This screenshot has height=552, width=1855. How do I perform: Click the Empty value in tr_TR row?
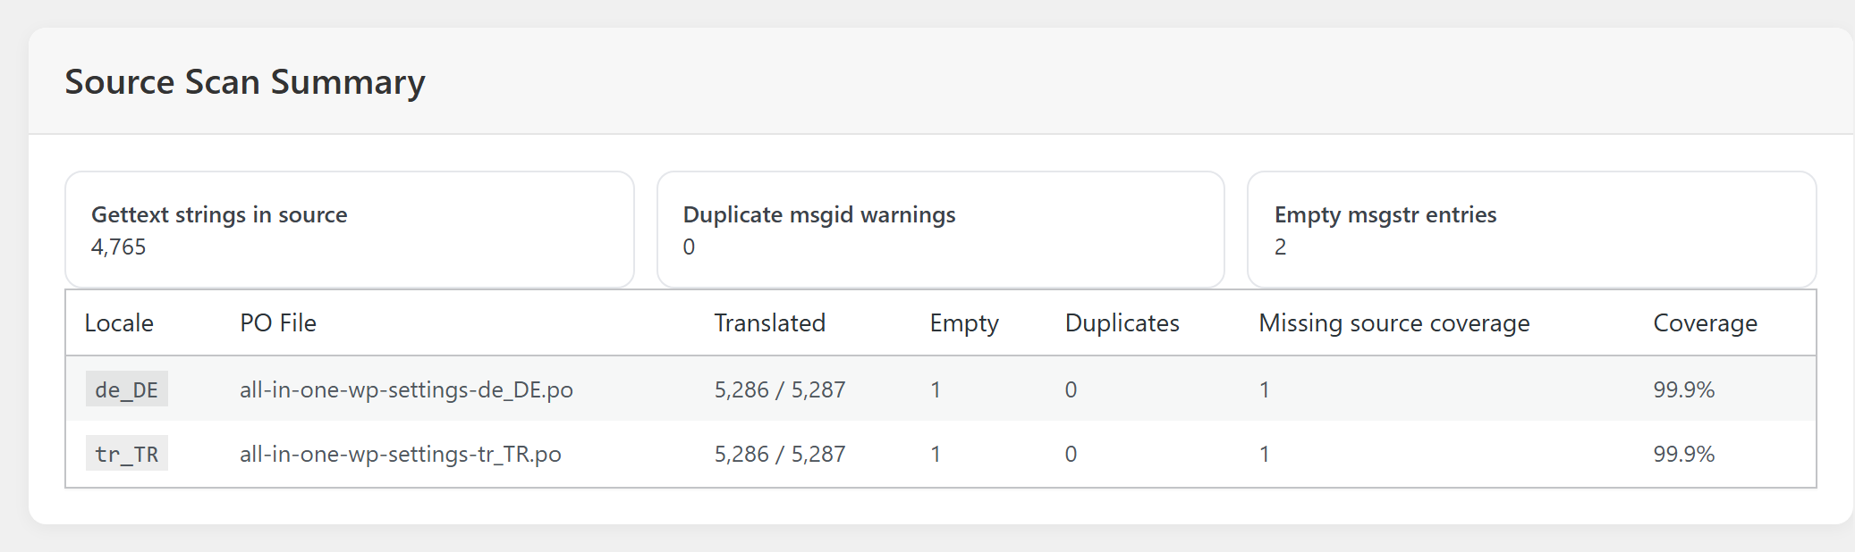(x=936, y=455)
